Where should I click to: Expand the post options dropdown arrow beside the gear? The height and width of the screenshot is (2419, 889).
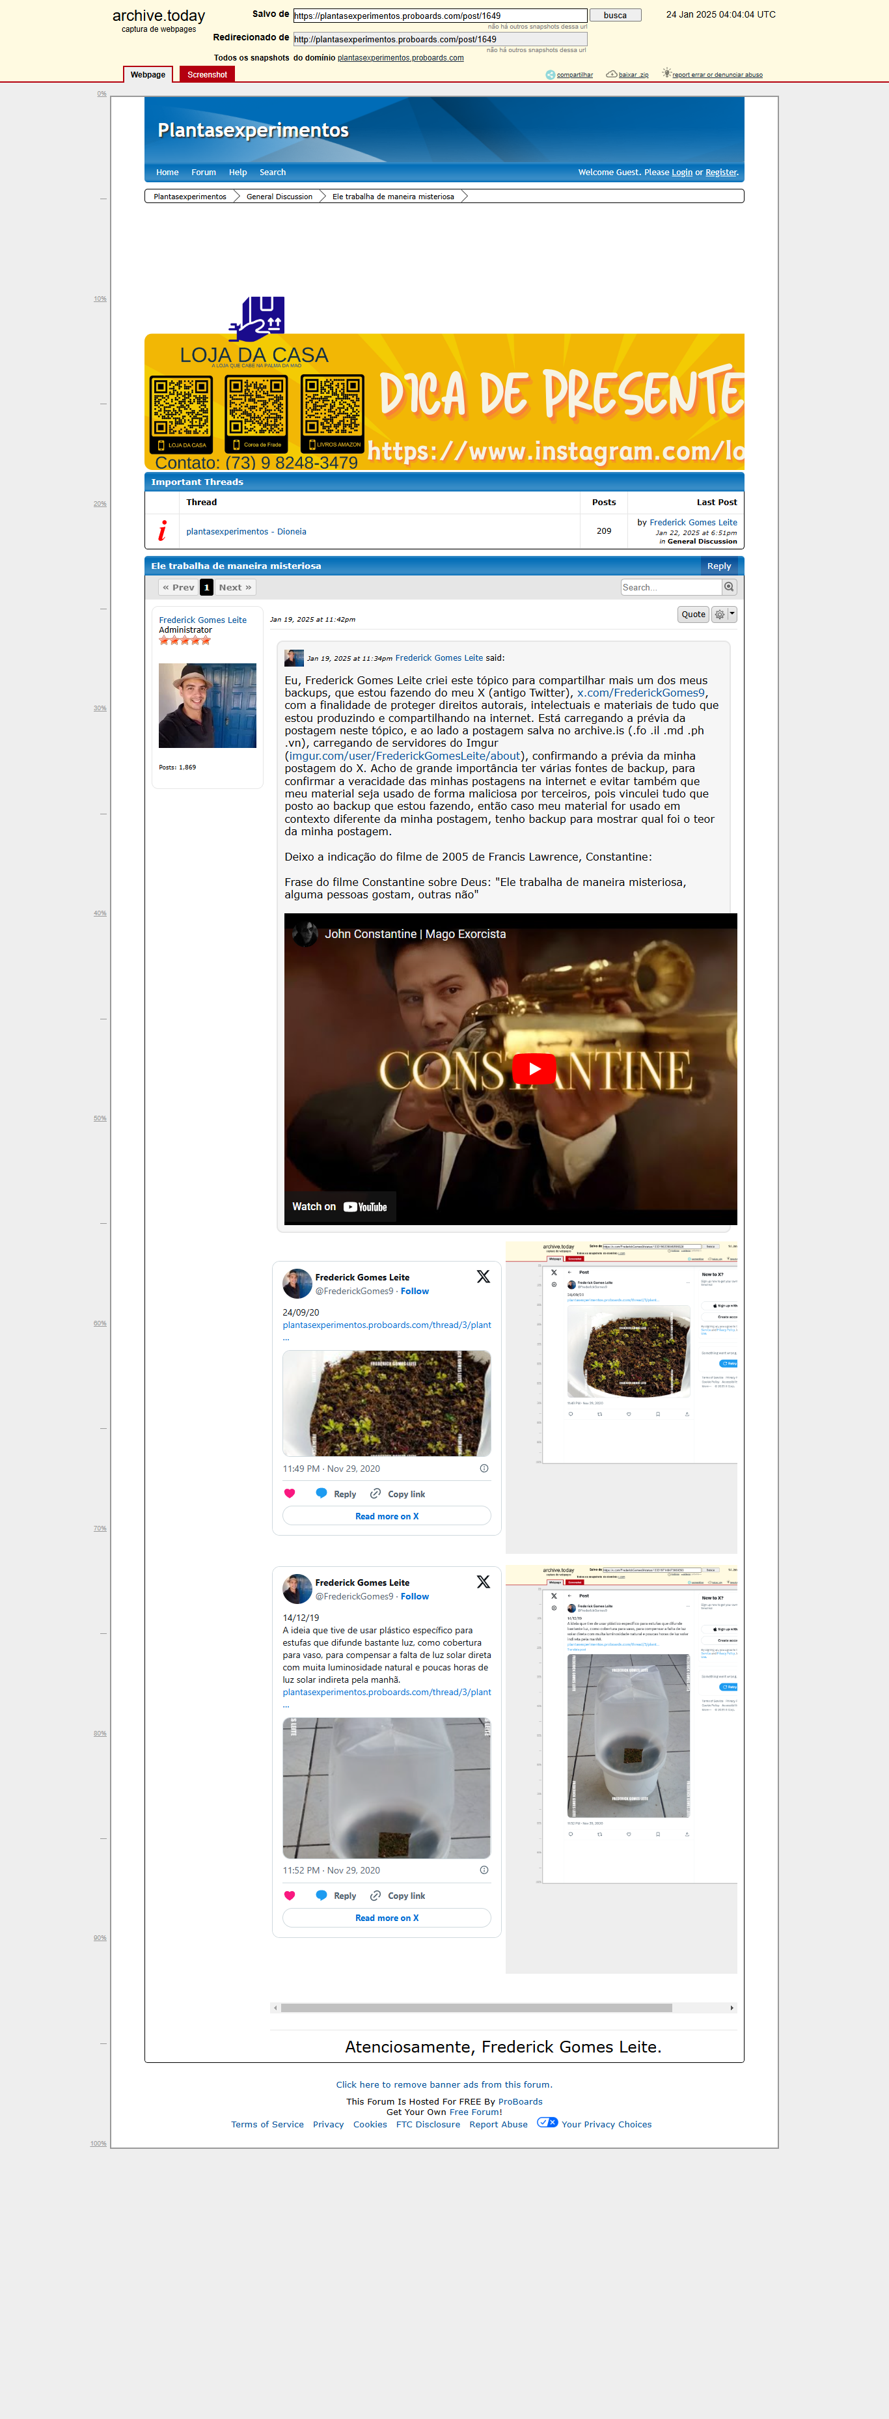pos(732,614)
